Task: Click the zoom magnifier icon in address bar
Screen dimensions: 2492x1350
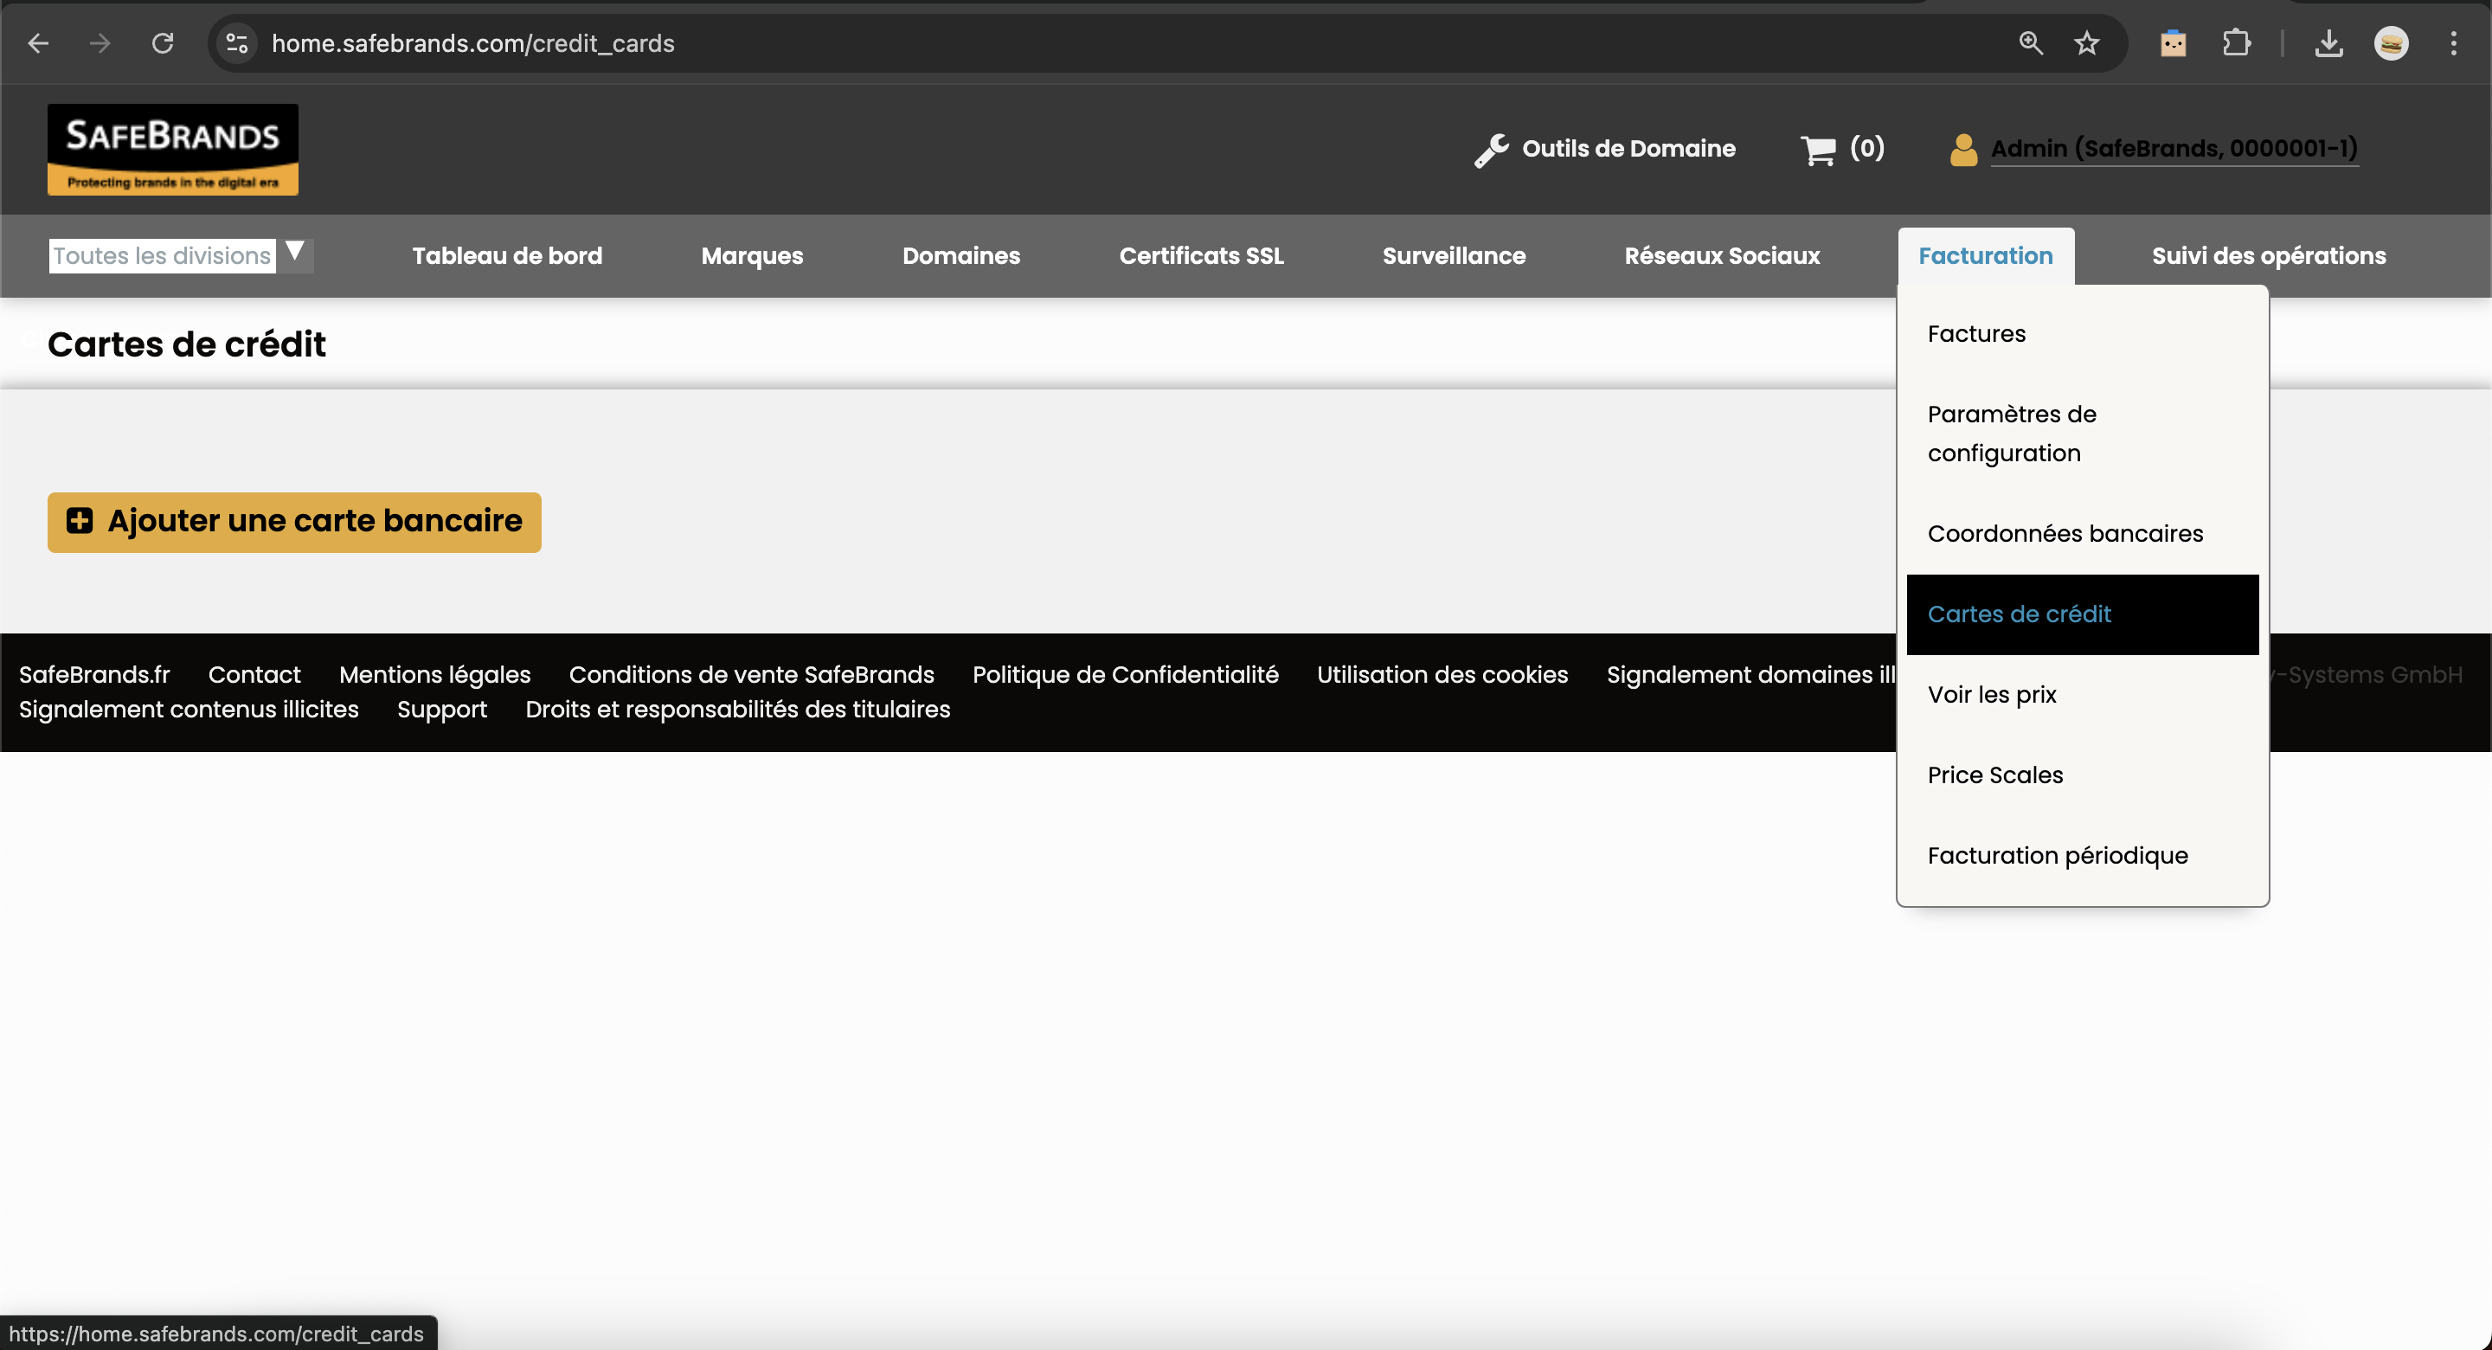Action: click(x=2031, y=43)
